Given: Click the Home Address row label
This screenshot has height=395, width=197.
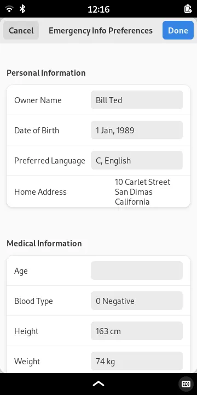Looking at the screenshot, I should pos(40,191).
